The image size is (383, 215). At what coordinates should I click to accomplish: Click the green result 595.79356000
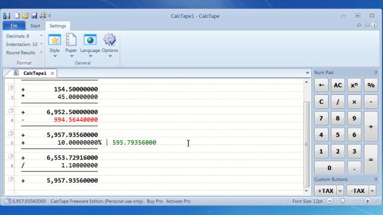[x=134, y=142]
